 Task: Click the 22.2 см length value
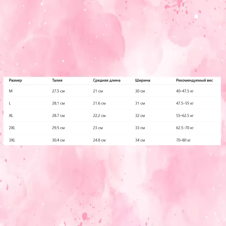point(99,116)
